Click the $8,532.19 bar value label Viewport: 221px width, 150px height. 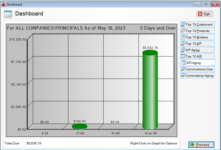tap(150, 48)
